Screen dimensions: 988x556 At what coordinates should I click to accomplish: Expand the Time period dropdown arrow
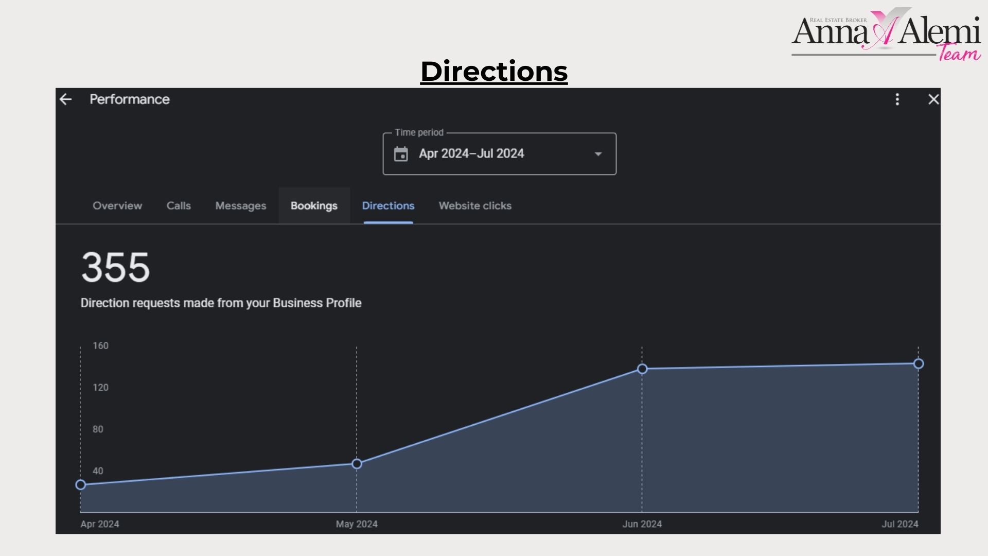pos(598,154)
